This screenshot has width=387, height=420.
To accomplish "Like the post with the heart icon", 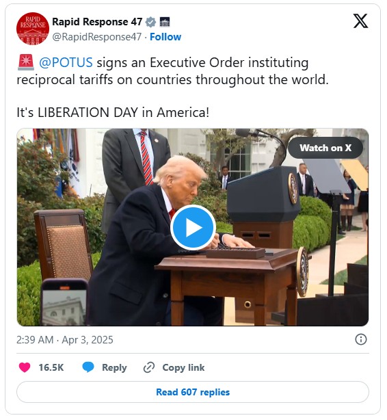I will click(x=25, y=367).
